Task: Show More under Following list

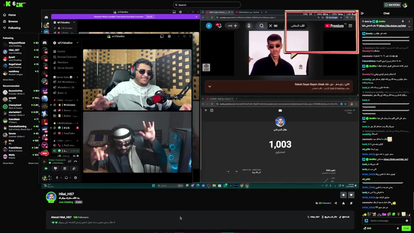Action: point(8,80)
